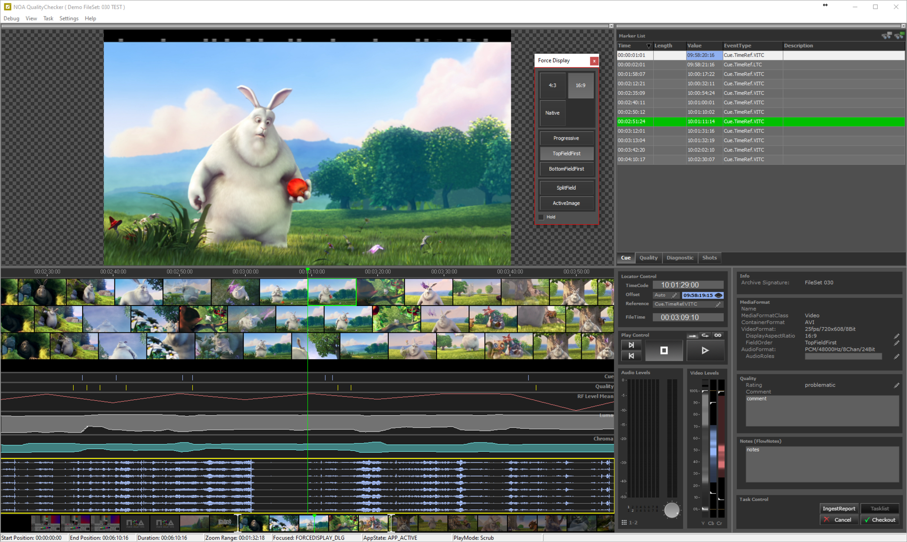The height and width of the screenshot is (542, 907).
Task: Click the Stop playback button
Action: click(664, 350)
